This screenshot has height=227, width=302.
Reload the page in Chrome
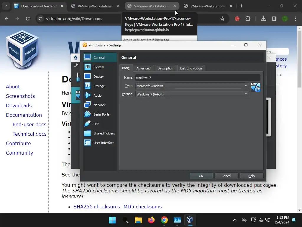[x=28, y=19]
